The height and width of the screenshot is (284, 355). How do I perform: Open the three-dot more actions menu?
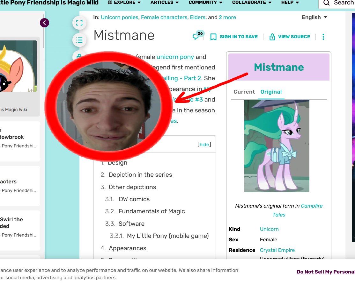coord(323,37)
